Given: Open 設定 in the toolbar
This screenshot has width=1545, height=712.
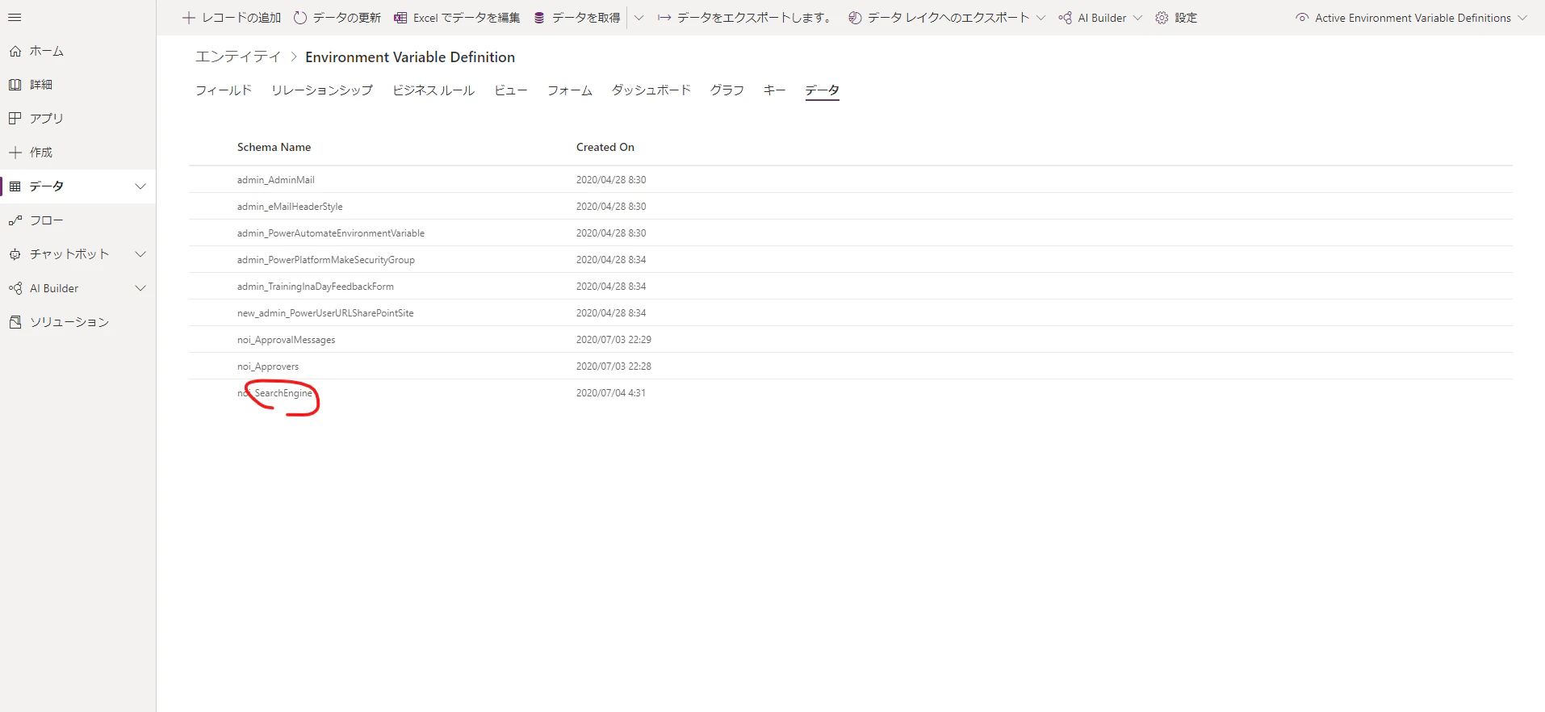Looking at the screenshot, I should [x=1176, y=18].
